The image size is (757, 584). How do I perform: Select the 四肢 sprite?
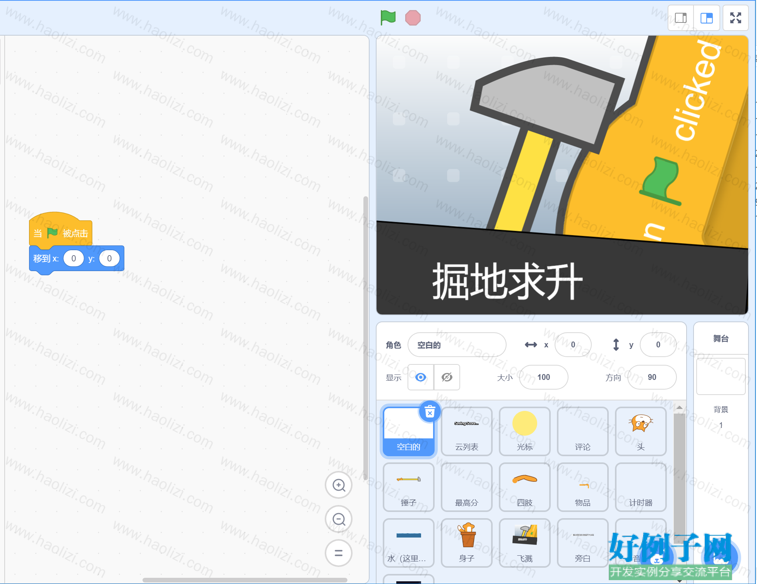point(525,487)
